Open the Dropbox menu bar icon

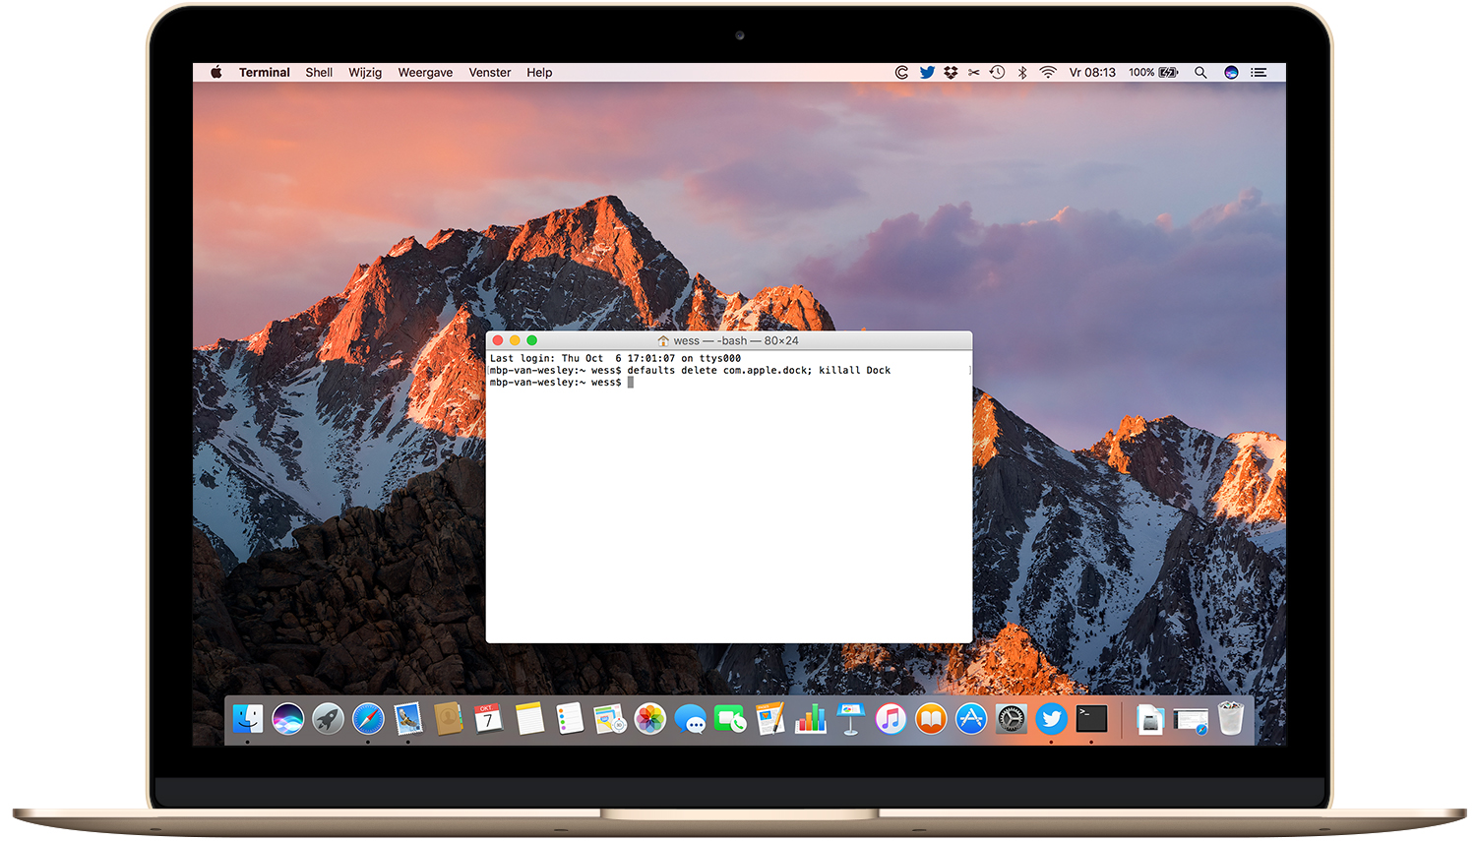[949, 72]
